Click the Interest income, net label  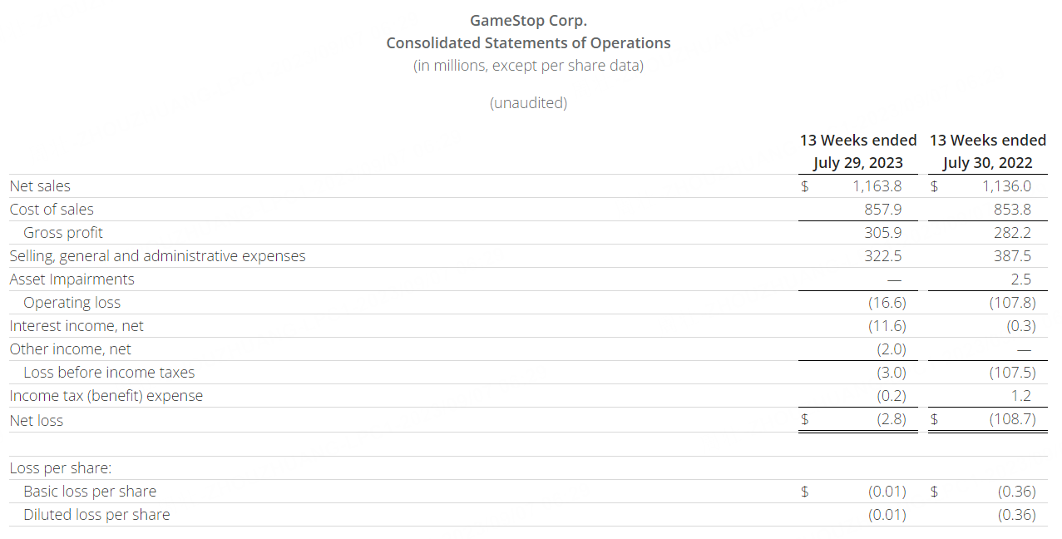77,326
